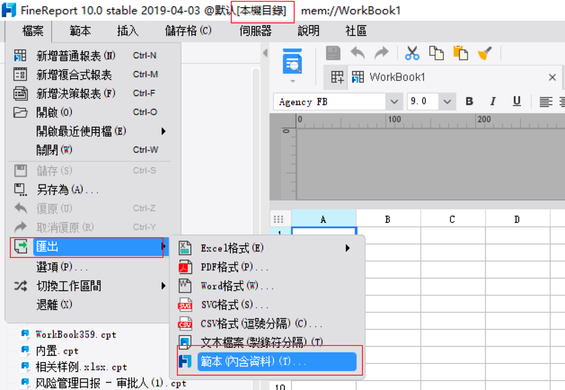Close the WorkBook1 tab
Image resolution: width=565 pixels, height=390 pixels.
tap(552, 77)
